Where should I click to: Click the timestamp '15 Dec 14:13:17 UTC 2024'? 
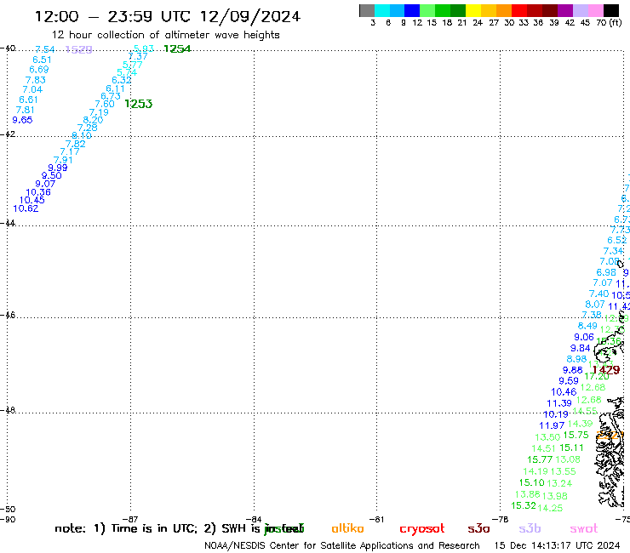557,545
